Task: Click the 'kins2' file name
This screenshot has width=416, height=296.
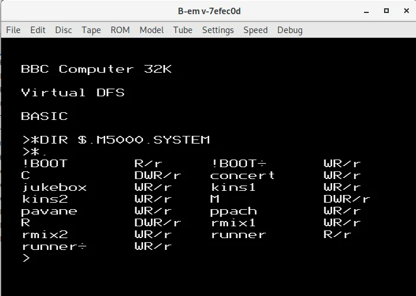Action: coord(44,199)
